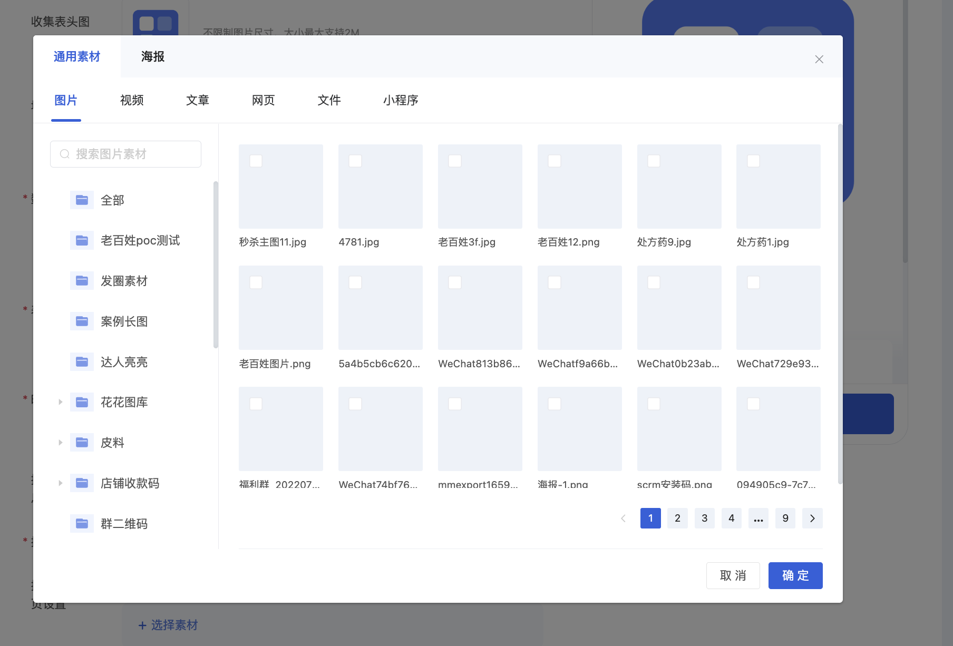Open the 视频 material tab
This screenshot has width=953, height=646.
(x=132, y=100)
